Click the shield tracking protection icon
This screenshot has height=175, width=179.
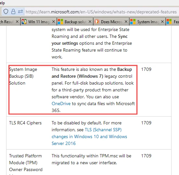(x=6, y=11)
